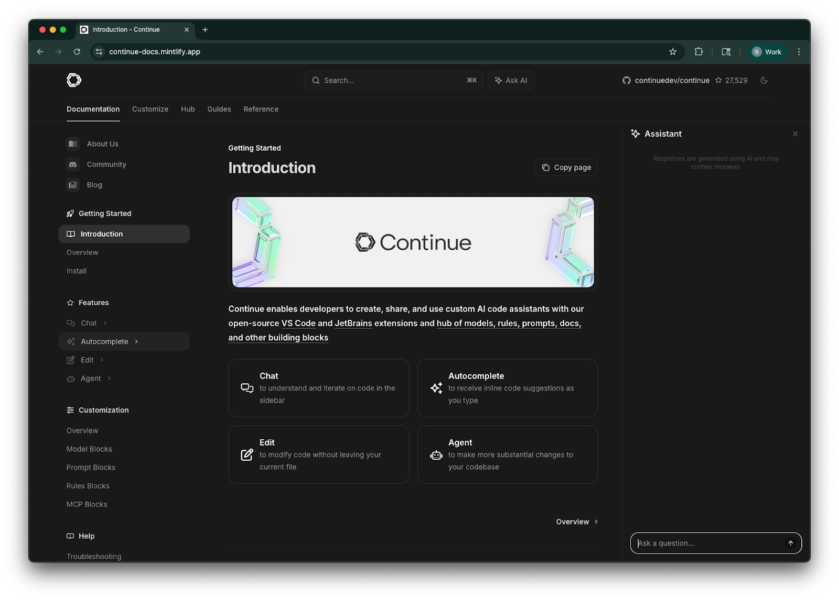Reload the page
This screenshot has height=600, width=839.
coord(77,51)
